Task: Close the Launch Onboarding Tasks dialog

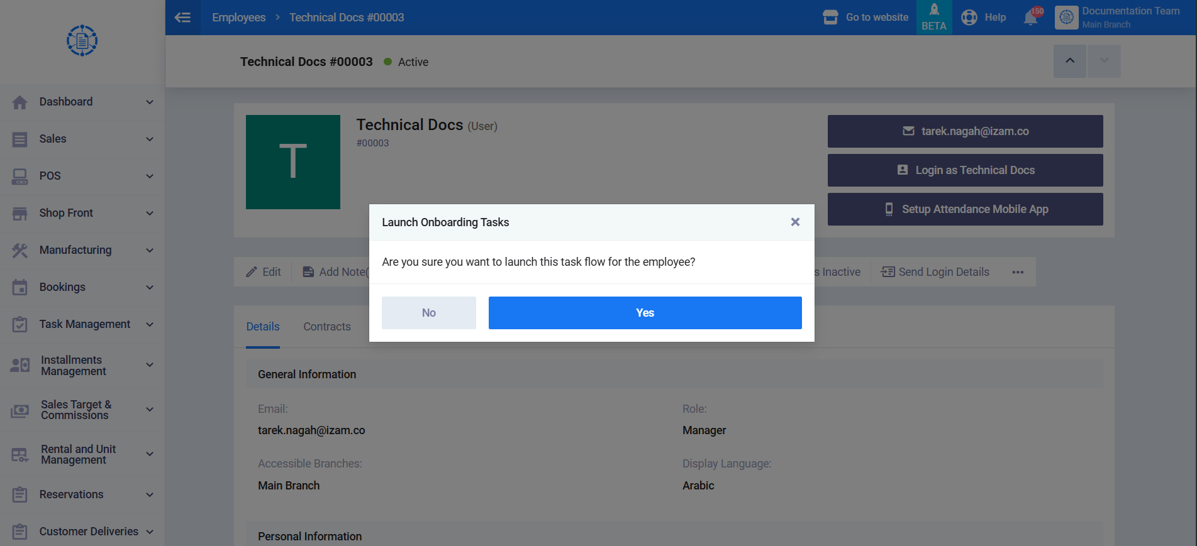Action: (795, 222)
